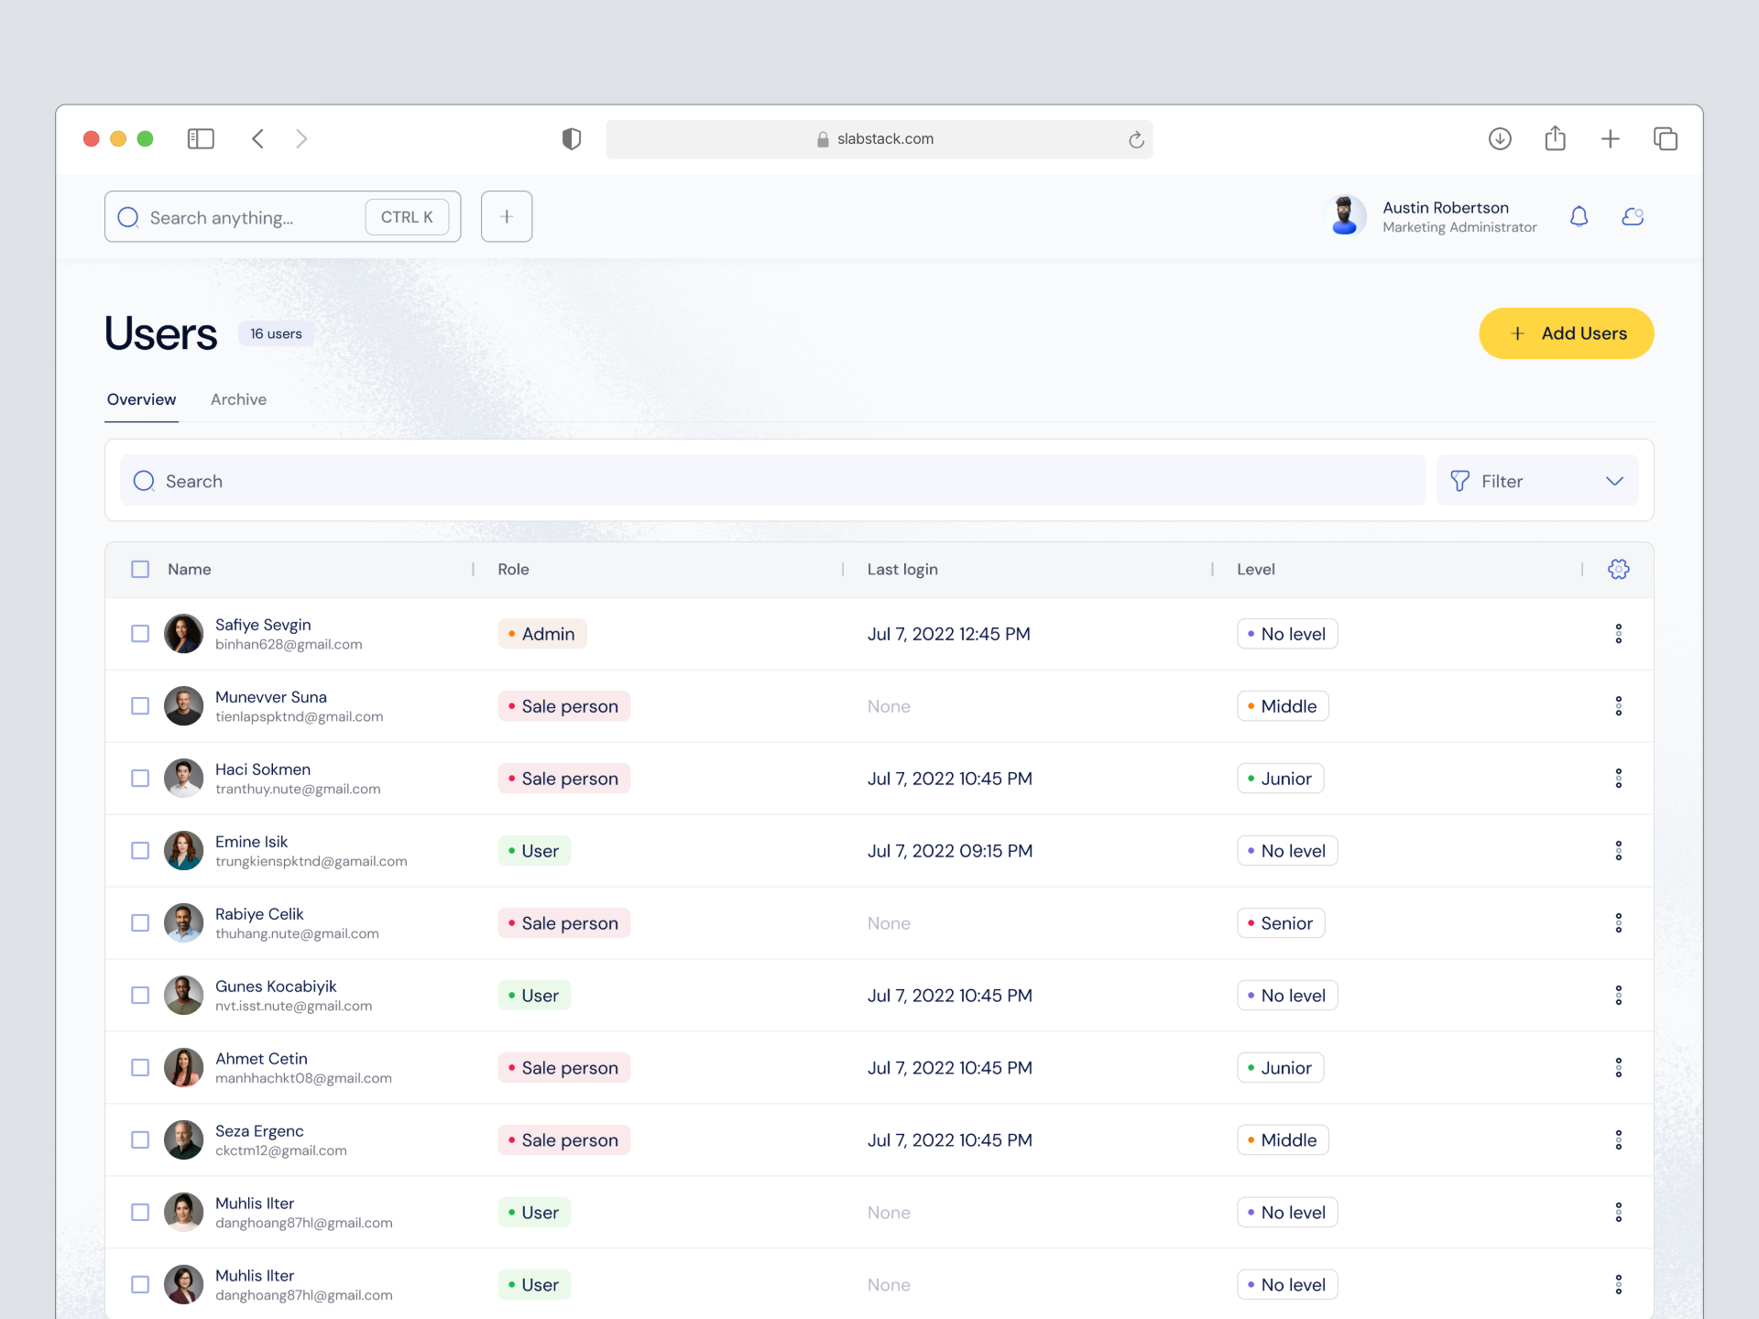Click the email binhan628@gmail.com
This screenshot has height=1319, width=1759.
pyautogui.click(x=289, y=645)
